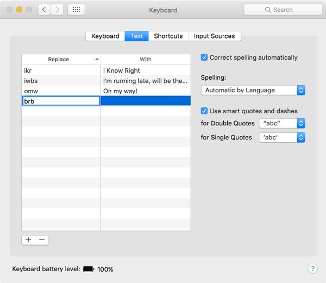The image size is (326, 283).
Task: Click the 'for Double Quotes' label
Action: point(228,123)
